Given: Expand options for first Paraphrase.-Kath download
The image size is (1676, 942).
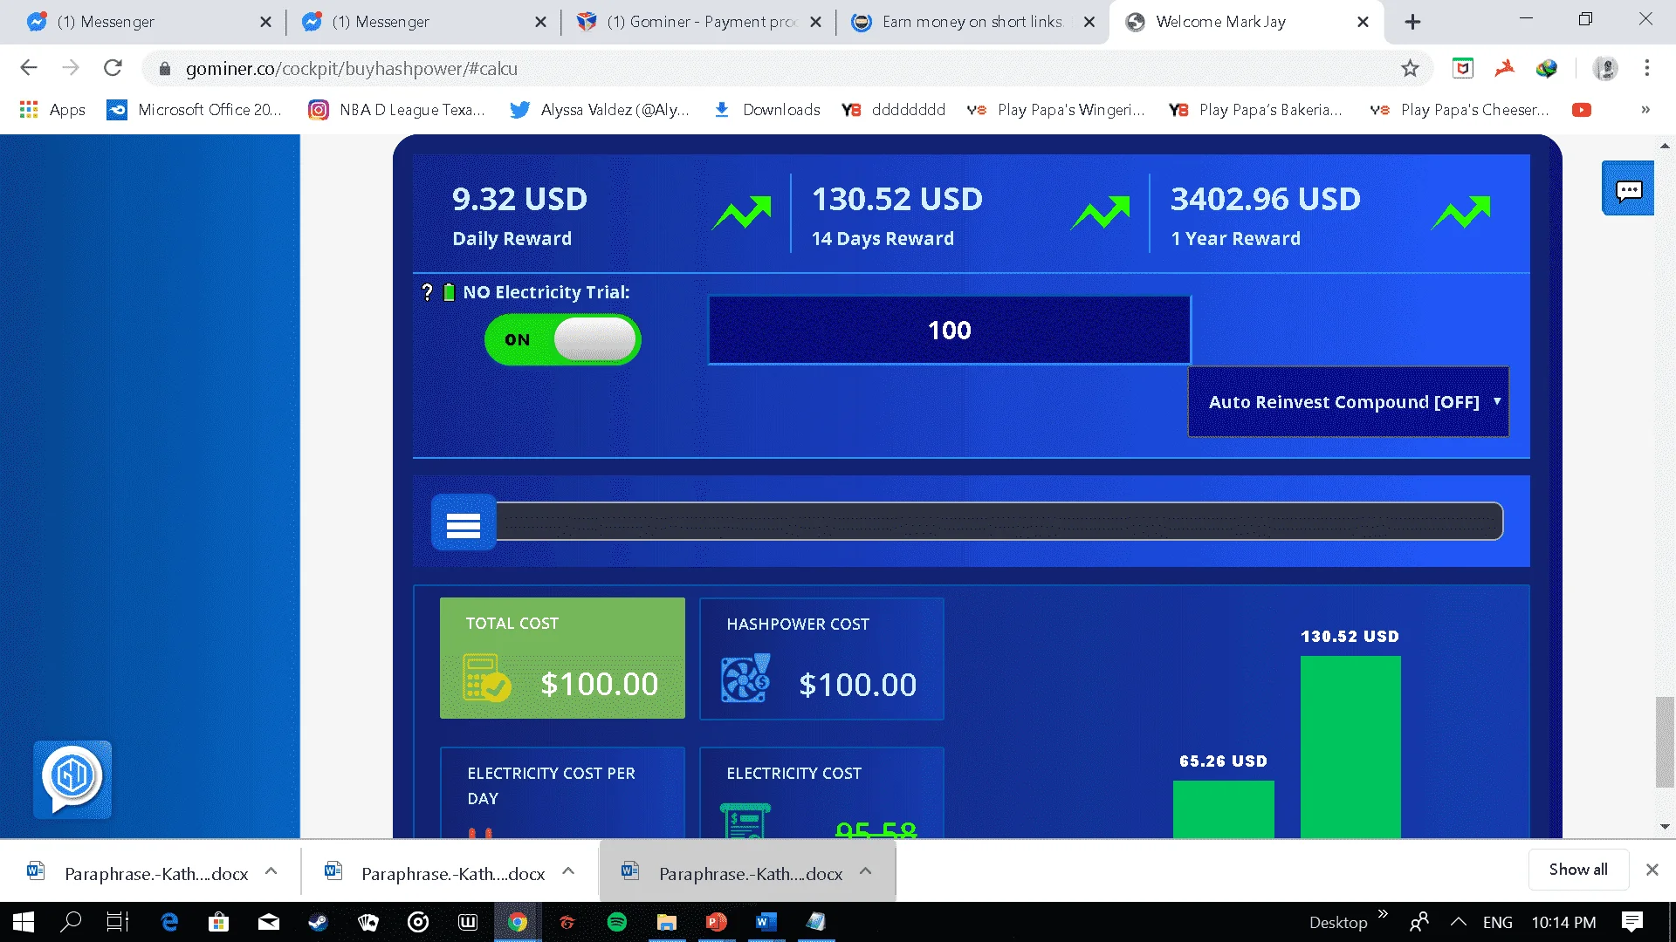Looking at the screenshot, I should point(271,871).
